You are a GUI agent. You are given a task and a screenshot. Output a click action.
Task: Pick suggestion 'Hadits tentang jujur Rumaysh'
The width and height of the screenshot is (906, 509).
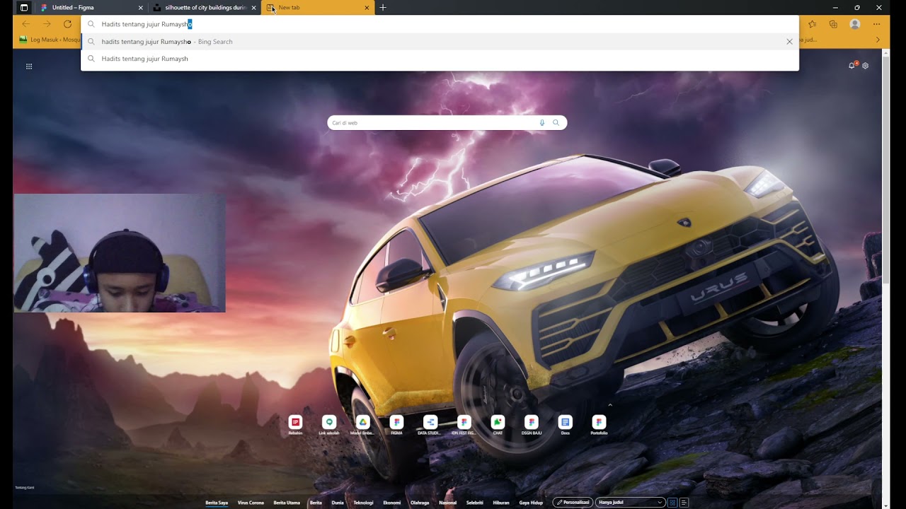[x=440, y=59]
